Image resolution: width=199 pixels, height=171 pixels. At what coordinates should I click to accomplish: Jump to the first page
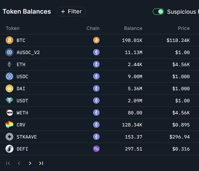(x=8, y=163)
